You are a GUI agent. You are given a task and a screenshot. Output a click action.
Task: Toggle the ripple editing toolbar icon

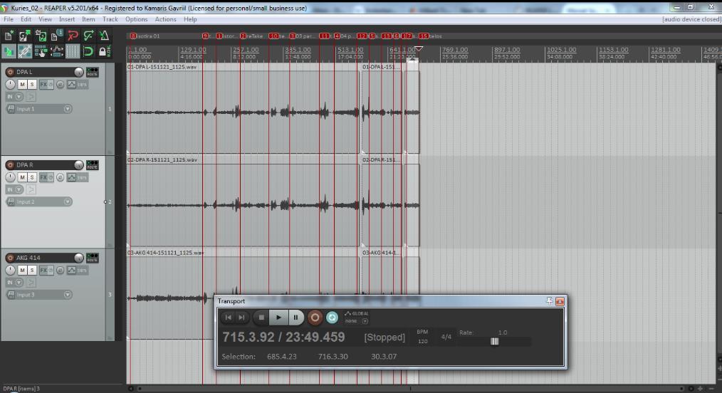pos(41,51)
